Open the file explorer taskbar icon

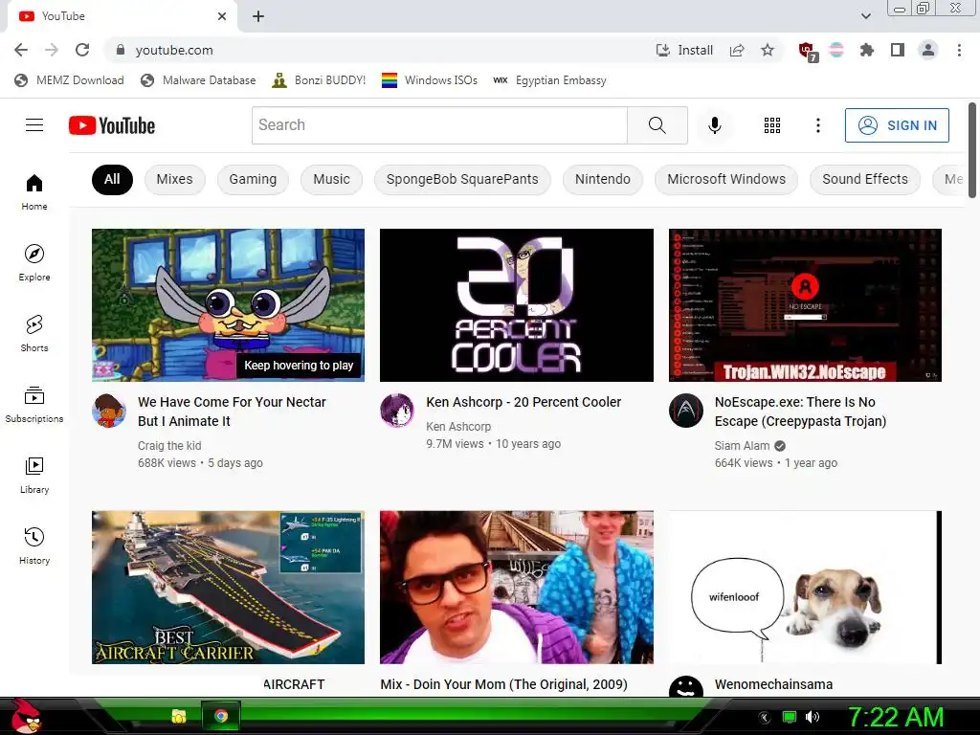[x=179, y=716]
